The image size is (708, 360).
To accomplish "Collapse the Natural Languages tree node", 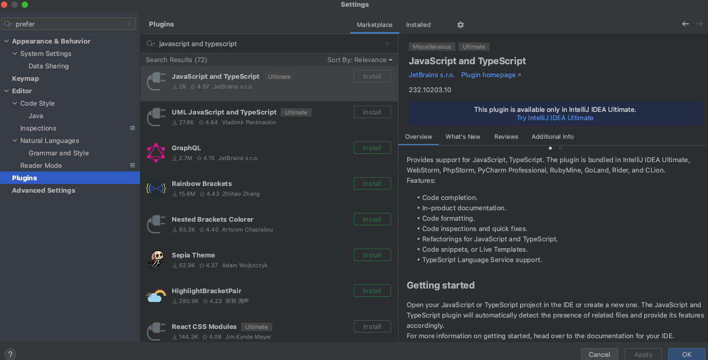I will (x=15, y=140).
